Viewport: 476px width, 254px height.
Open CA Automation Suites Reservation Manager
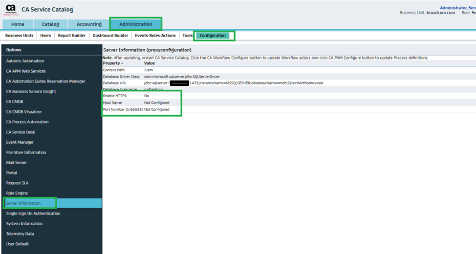tap(45, 81)
